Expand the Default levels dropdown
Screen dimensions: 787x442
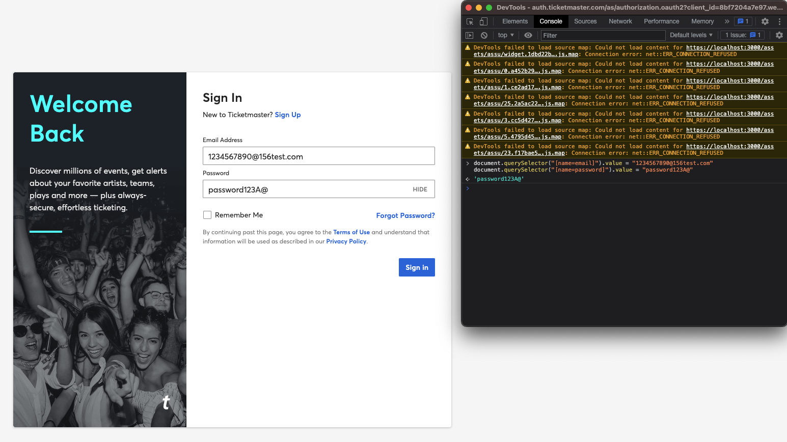point(691,35)
